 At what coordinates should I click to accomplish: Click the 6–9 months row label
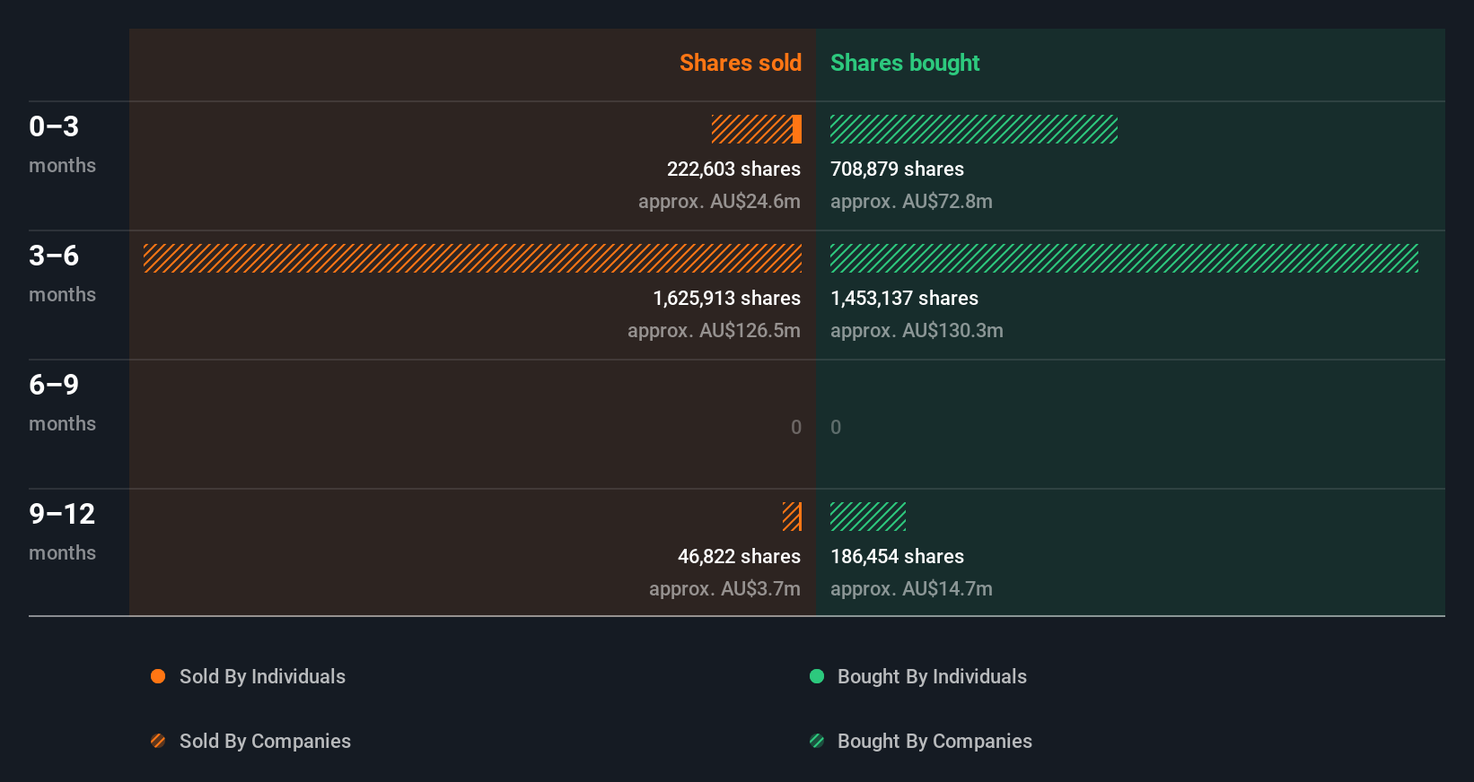(x=62, y=403)
